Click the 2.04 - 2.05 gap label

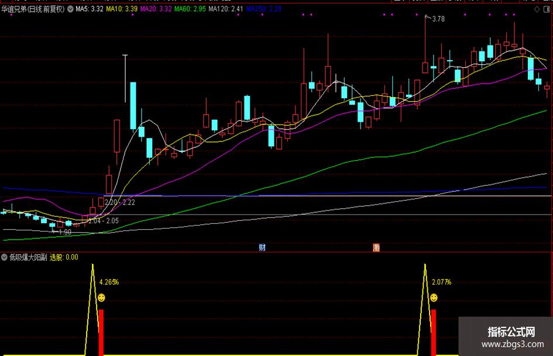tap(104, 220)
